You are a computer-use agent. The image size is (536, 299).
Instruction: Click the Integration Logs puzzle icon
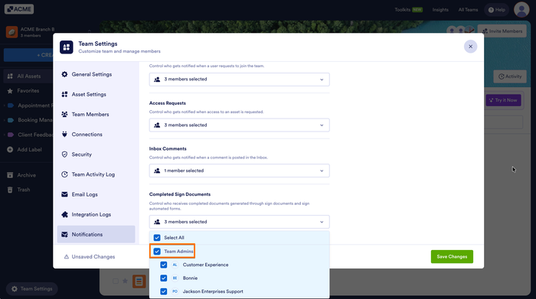point(64,215)
